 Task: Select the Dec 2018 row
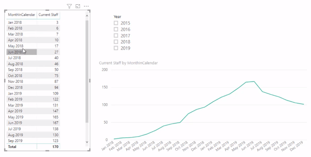pyautogui.click(x=33, y=87)
